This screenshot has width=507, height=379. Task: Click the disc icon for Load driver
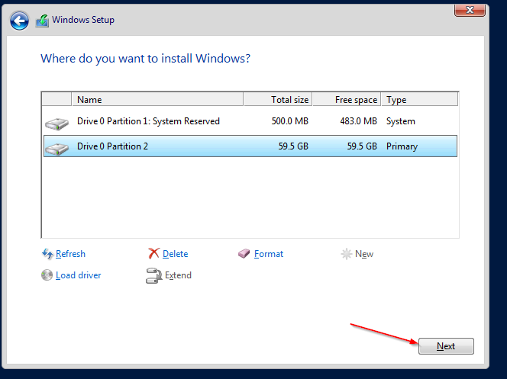click(x=47, y=275)
